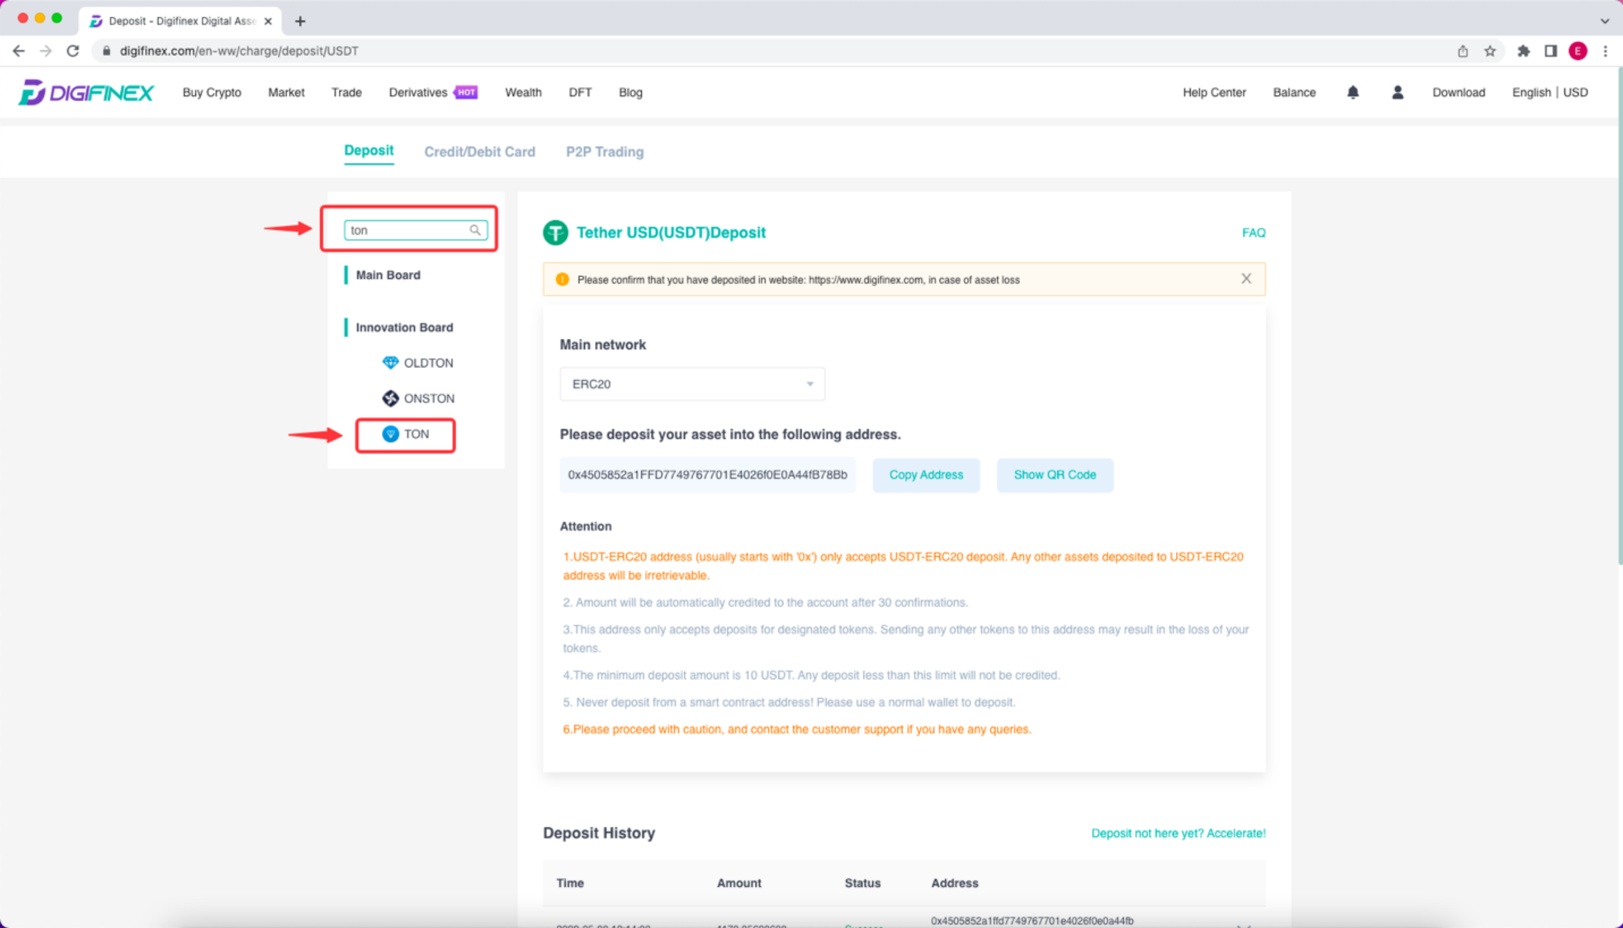Open a new browser tab
The image size is (1623, 928).
tap(300, 21)
